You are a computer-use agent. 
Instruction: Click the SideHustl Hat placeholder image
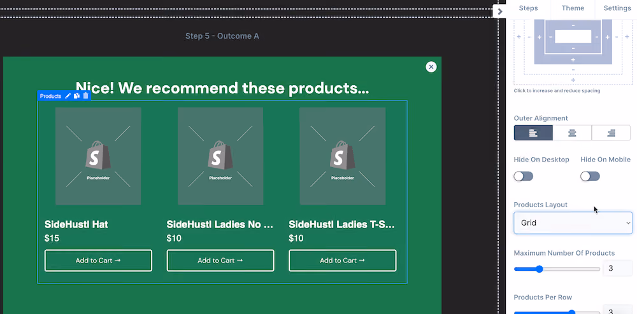tap(98, 156)
